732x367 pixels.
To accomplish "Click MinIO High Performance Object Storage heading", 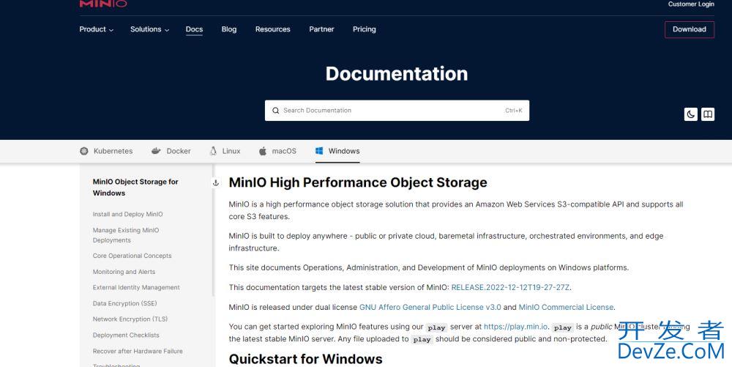I will point(358,182).
